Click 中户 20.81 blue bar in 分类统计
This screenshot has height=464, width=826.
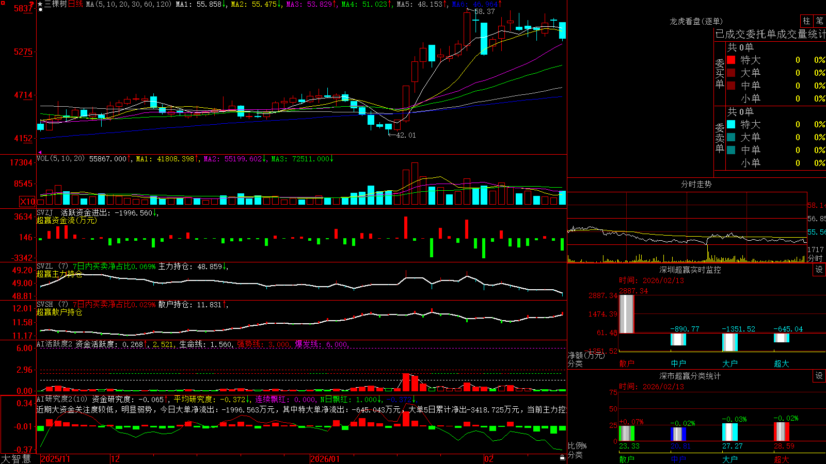pos(678,434)
